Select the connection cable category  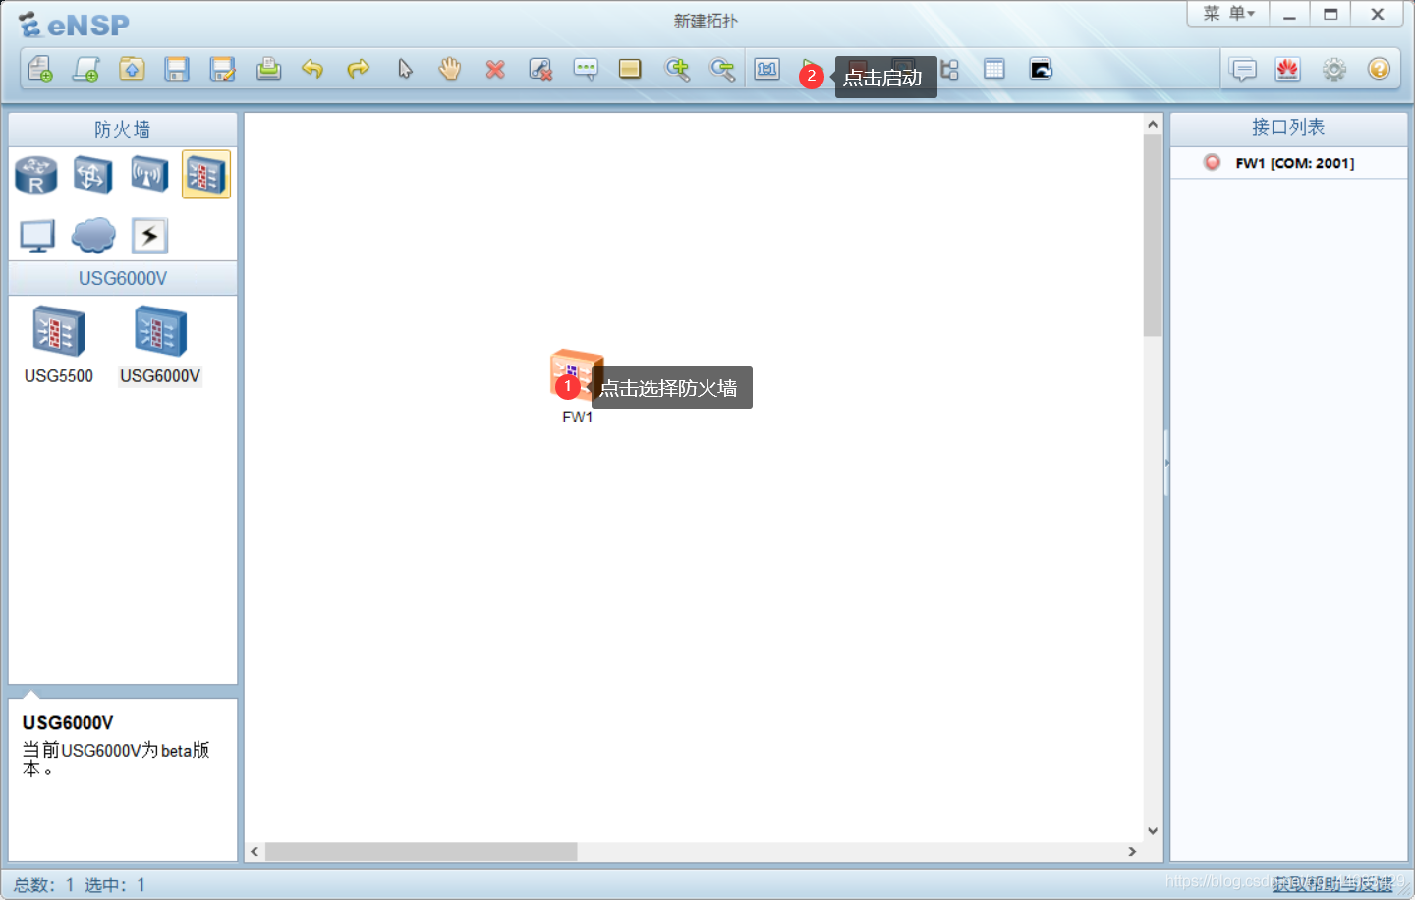149,236
